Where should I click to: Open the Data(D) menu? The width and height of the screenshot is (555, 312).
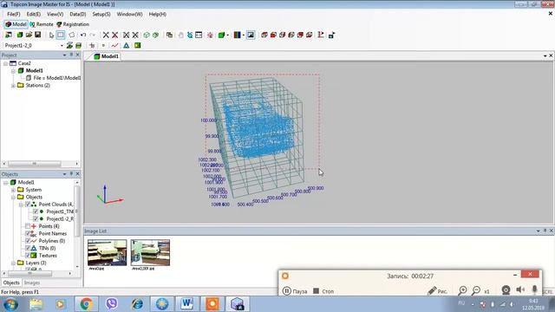[x=78, y=14]
